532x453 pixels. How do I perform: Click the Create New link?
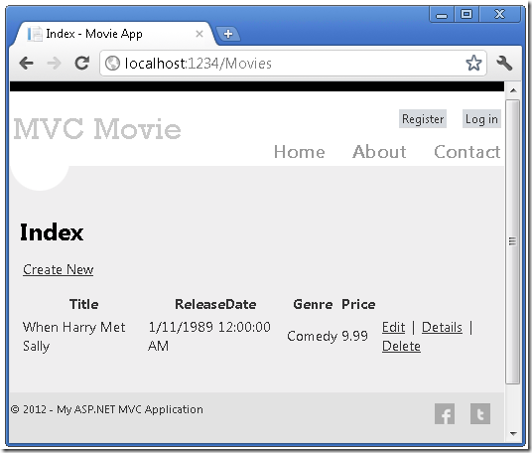coord(58,269)
